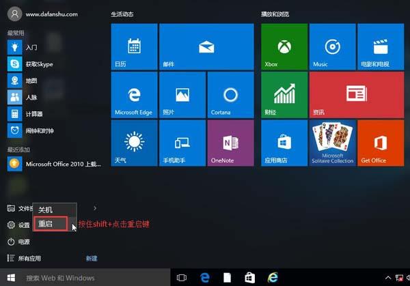Open the 应用商店 store tile

[284, 143]
